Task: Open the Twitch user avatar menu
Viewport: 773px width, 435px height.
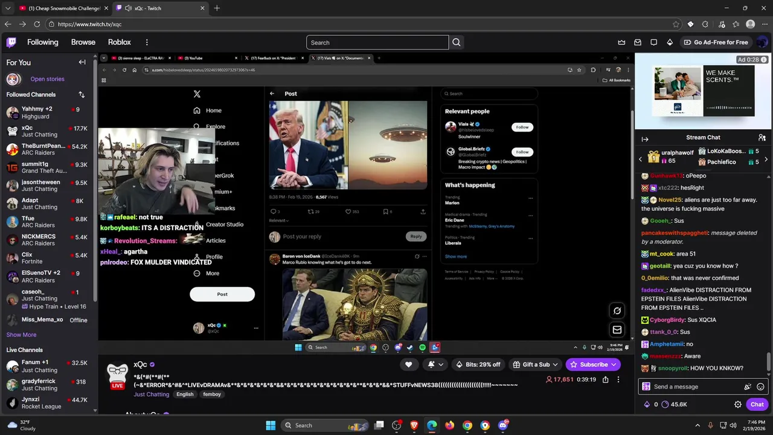Action: coord(762,42)
